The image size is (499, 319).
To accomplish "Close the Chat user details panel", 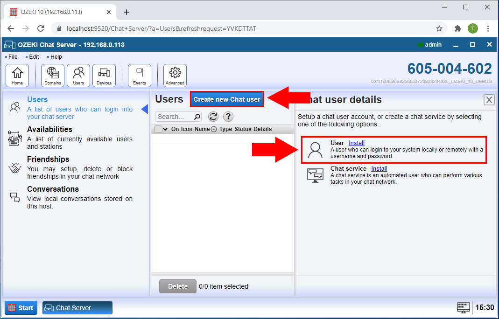I will [x=489, y=99].
